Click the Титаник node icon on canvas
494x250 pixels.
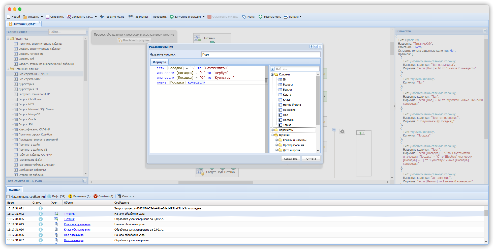[198, 38]
